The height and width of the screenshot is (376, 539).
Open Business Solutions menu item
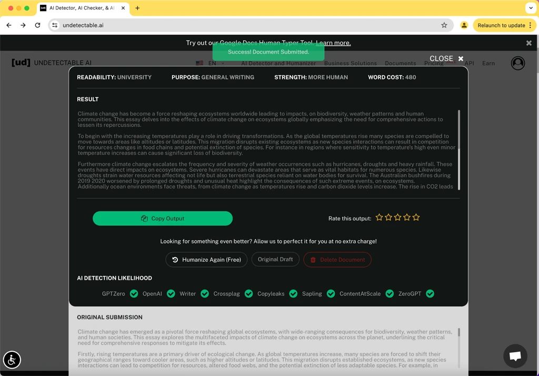[350, 63]
